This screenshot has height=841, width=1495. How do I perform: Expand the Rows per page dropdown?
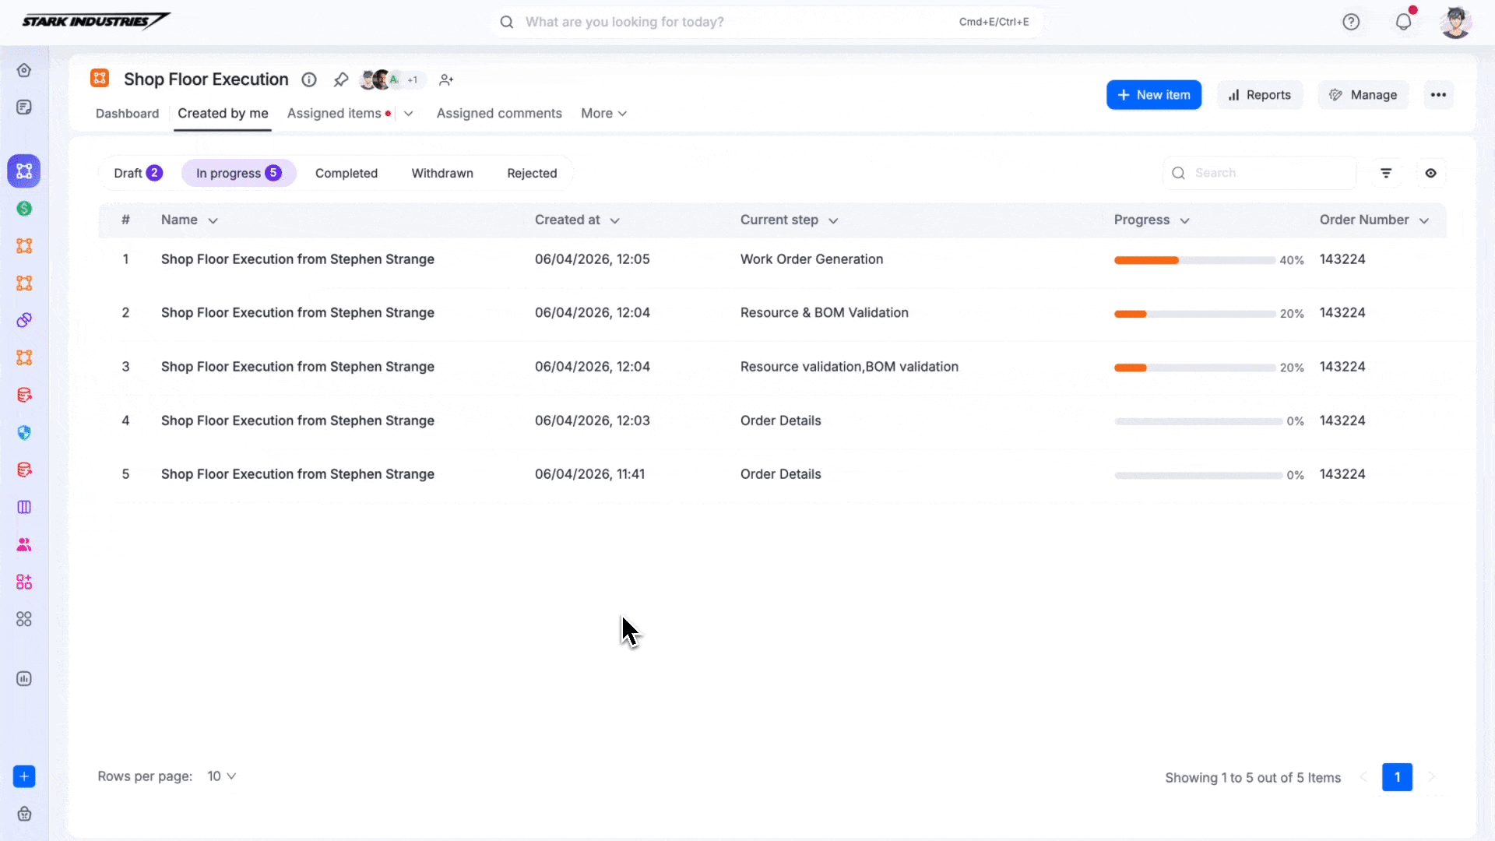(x=221, y=776)
